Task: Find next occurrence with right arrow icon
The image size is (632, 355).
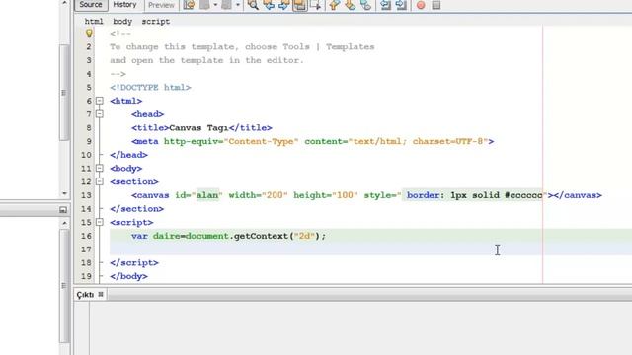Action: tap(284, 5)
